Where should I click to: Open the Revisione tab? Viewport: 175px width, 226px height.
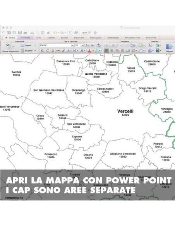point(151,38)
